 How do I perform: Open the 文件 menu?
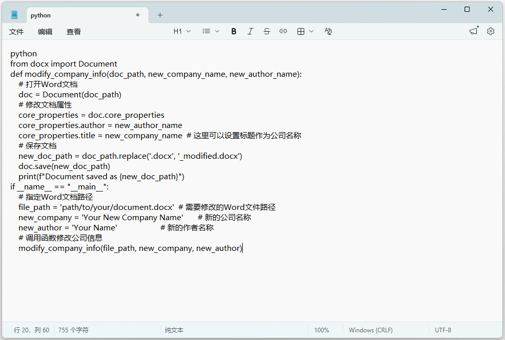[16, 32]
